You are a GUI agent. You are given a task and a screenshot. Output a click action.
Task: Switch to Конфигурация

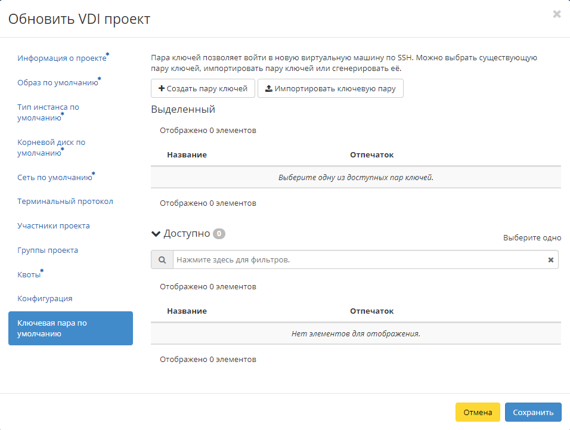(x=45, y=298)
